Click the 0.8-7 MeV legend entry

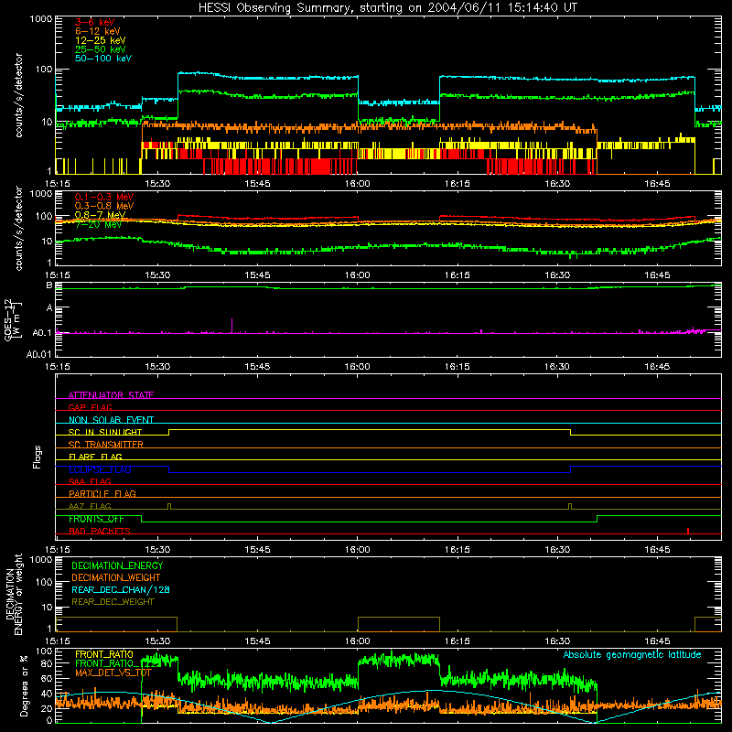tap(100, 215)
